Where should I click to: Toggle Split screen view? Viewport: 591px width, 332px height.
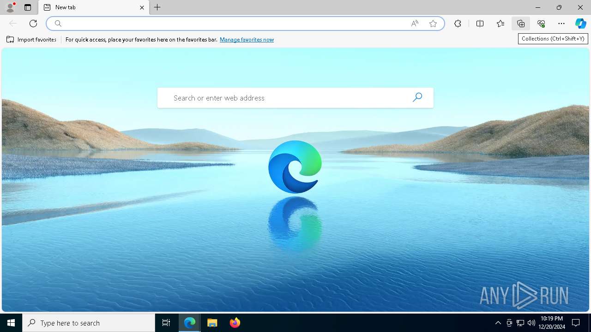pos(480,24)
